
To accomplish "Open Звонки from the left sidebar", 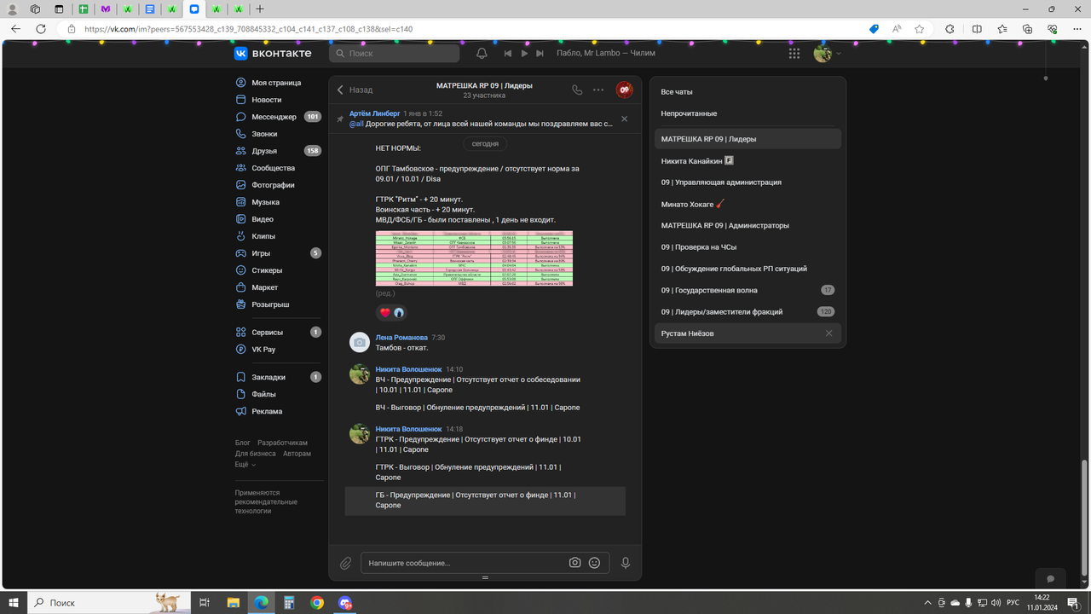I will [263, 133].
